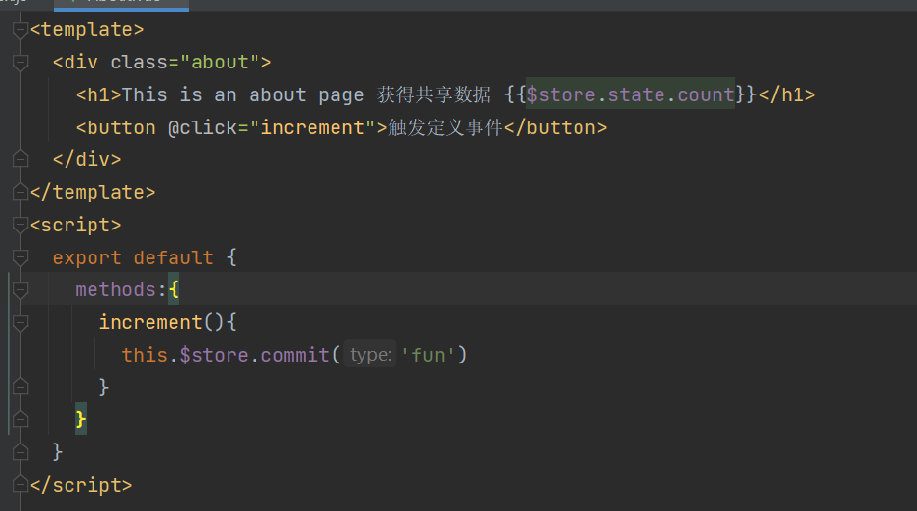917x511 pixels.
Task: Collapse the opening <template> tag fold
Action: tap(20, 29)
